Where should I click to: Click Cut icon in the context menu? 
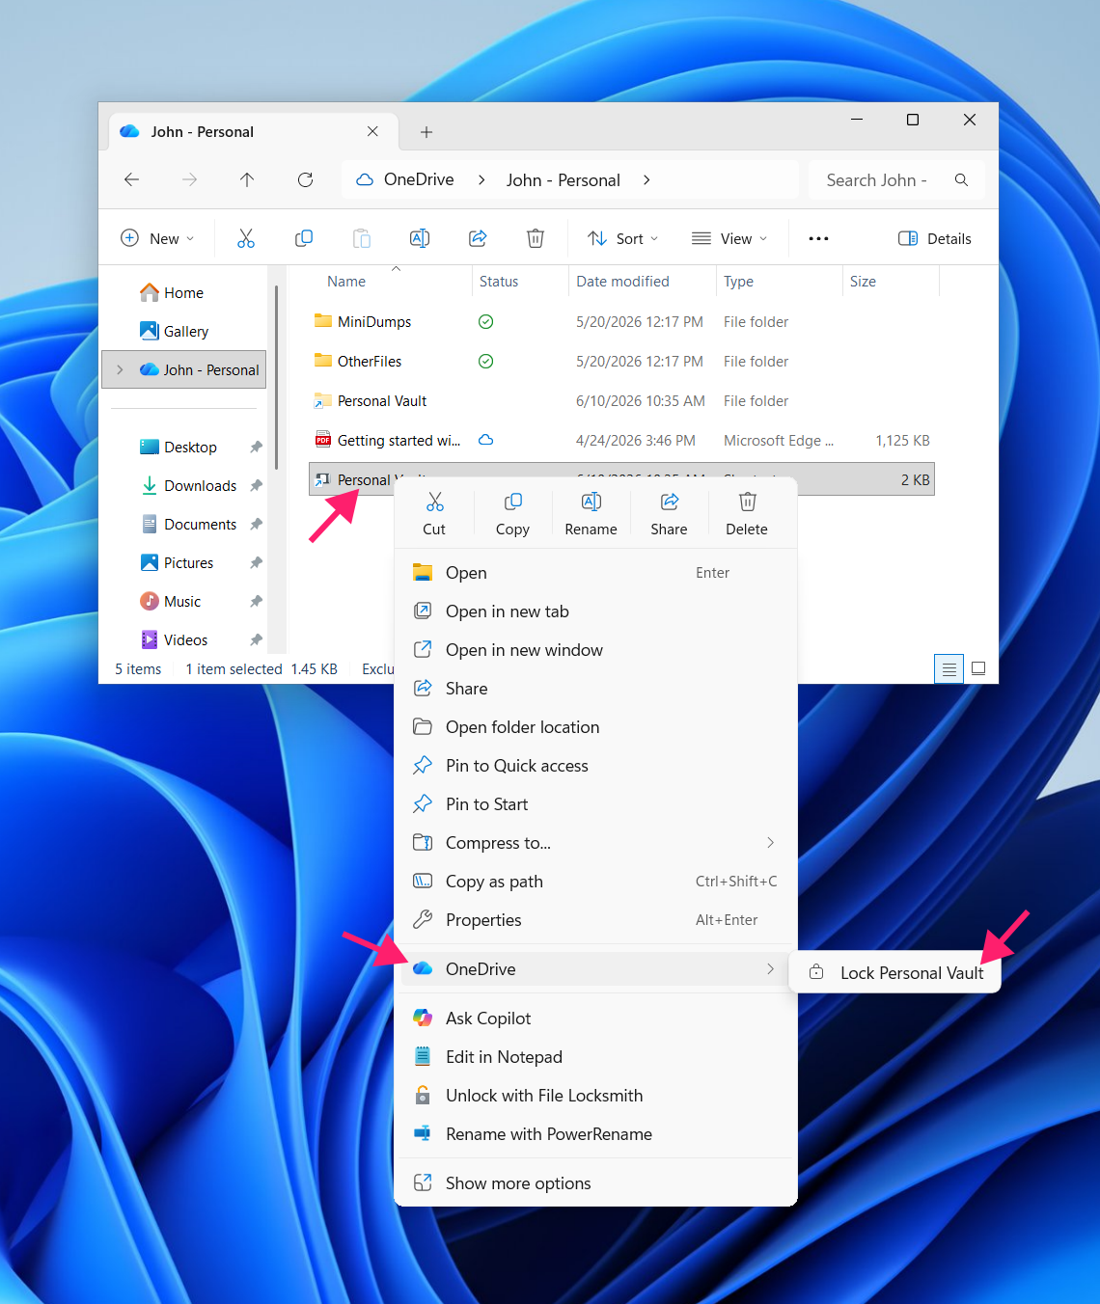(434, 503)
